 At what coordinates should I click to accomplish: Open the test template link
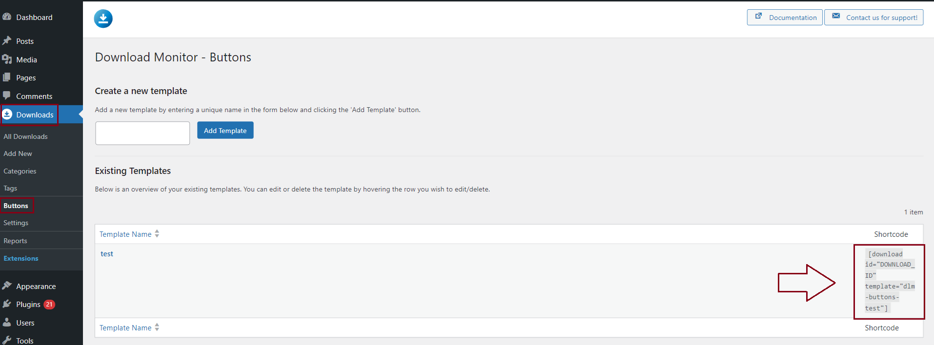pyautogui.click(x=107, y=254)
